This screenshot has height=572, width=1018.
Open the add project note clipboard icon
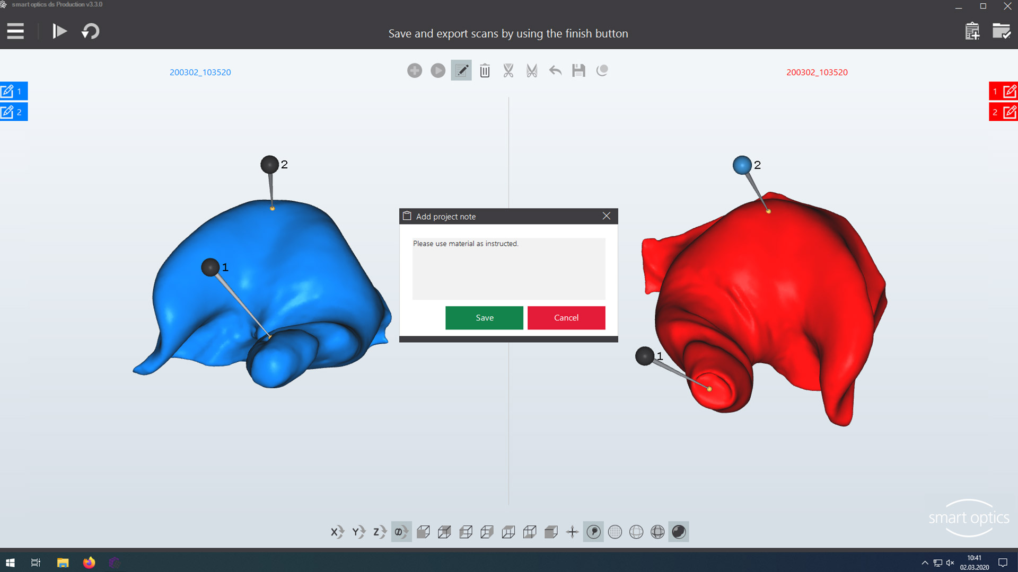pyautogui.click(x=972, y=31)
